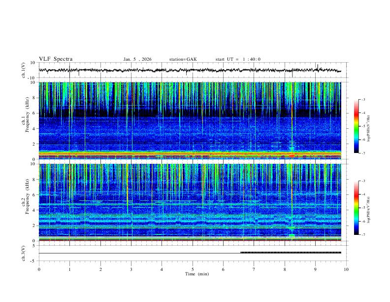Screen dimensions: 390x302
Task: Click time tick label "0" on x-axis
Action: click(39, 269)
